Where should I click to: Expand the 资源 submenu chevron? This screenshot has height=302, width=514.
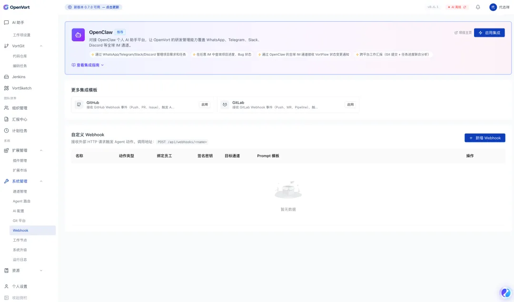41,271
